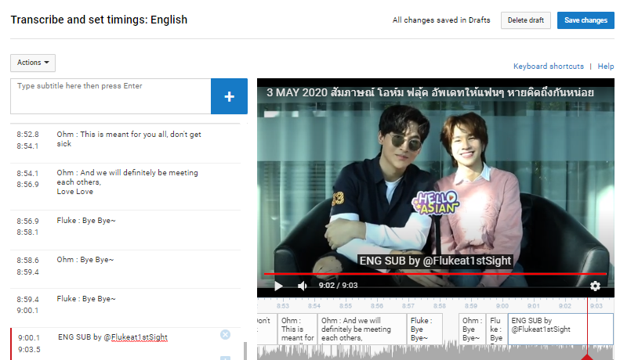Select timeline block 'Fluke : Bye Bye~' near 8:57

(425, 329)
